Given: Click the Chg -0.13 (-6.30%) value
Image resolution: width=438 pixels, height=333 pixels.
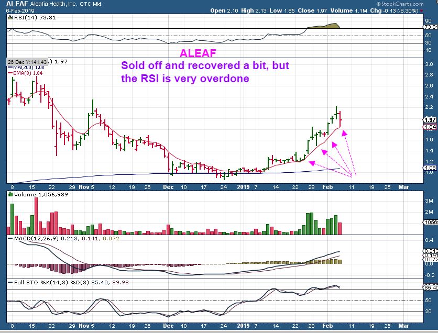Looking at the screenshot, I should click(x=394, y=10).
